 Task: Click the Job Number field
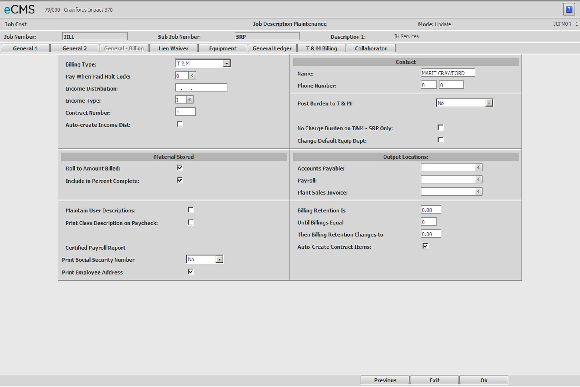[x=95, y=36]
